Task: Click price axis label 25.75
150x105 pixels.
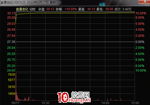Action: pos(11,60)
